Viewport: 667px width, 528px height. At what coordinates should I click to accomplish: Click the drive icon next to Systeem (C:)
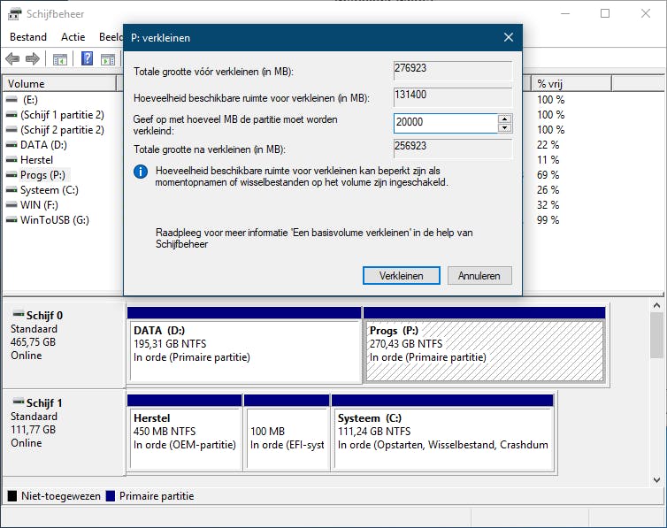11,190
